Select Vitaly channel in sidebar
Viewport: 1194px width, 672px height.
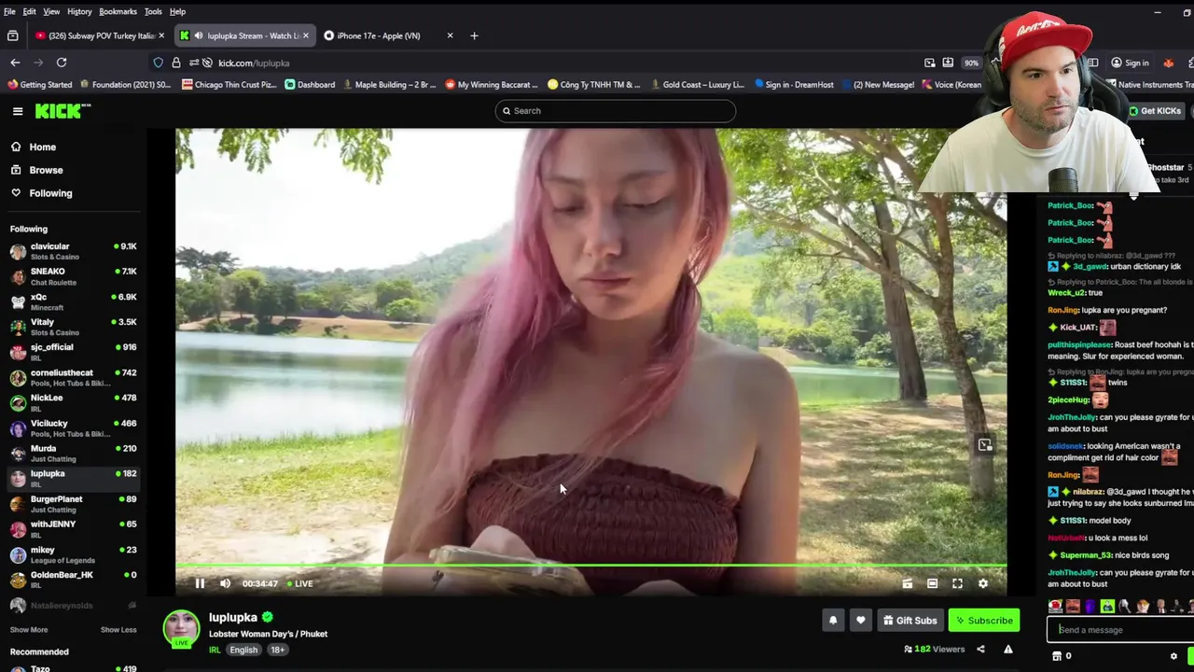click(73, 327)
